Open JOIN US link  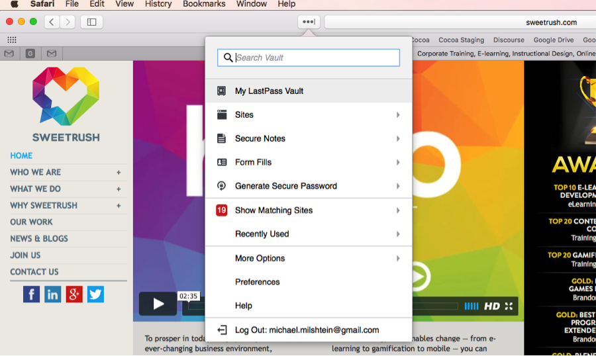(25, 255)
